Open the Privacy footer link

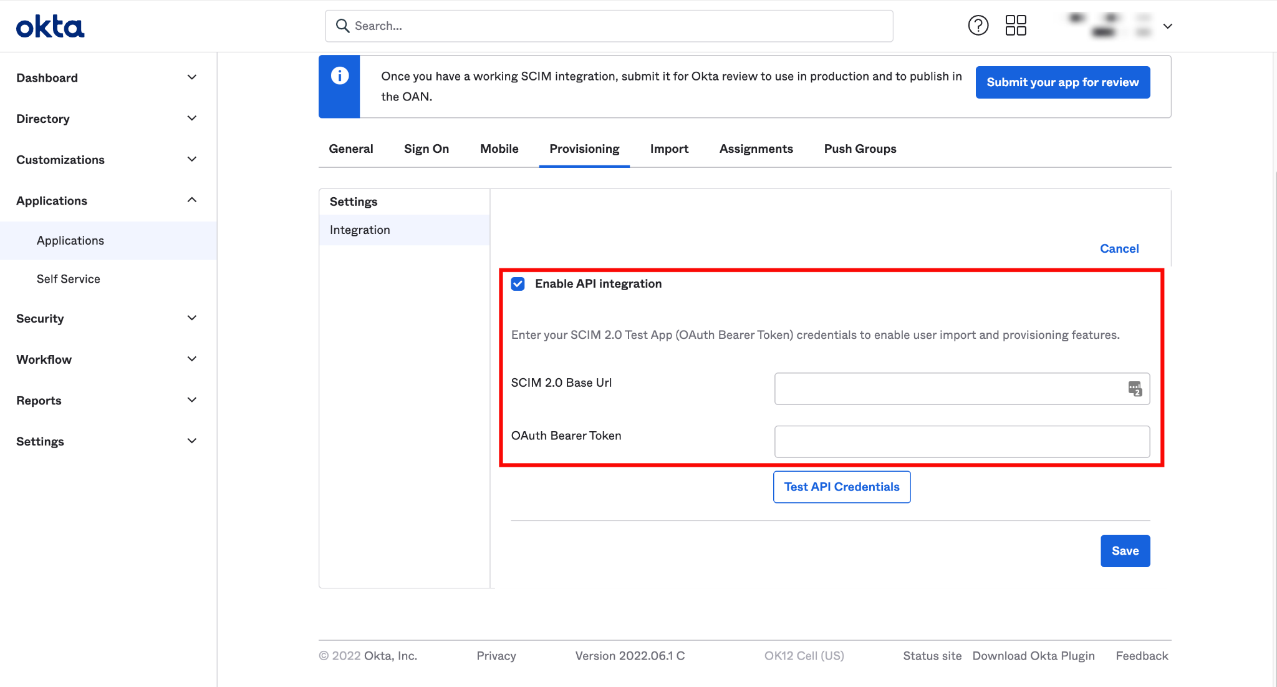click(x=496, y=656)
